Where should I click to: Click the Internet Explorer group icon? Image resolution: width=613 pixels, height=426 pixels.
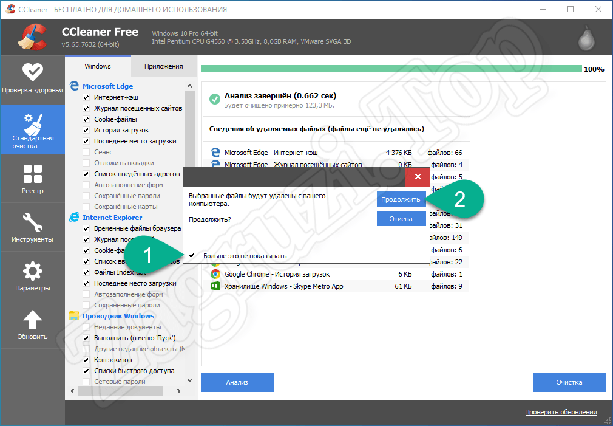(x=74, y=218)
